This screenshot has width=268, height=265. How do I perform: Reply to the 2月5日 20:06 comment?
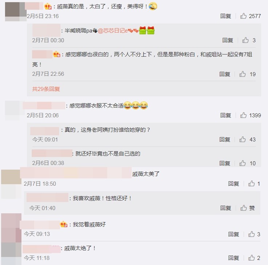point(225,115)
